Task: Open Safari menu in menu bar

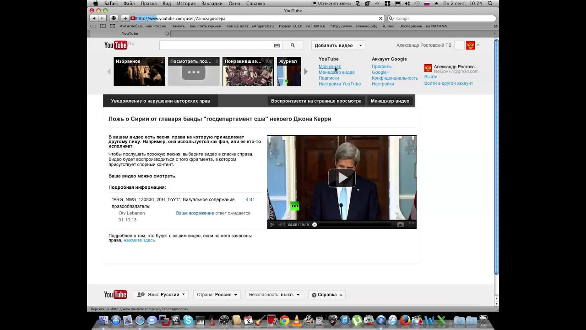Action: click(x=111, y=3)
